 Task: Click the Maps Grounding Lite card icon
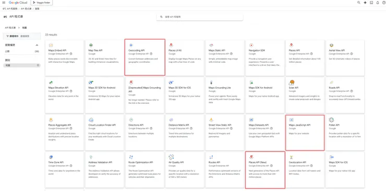click(x=211, y=82)
